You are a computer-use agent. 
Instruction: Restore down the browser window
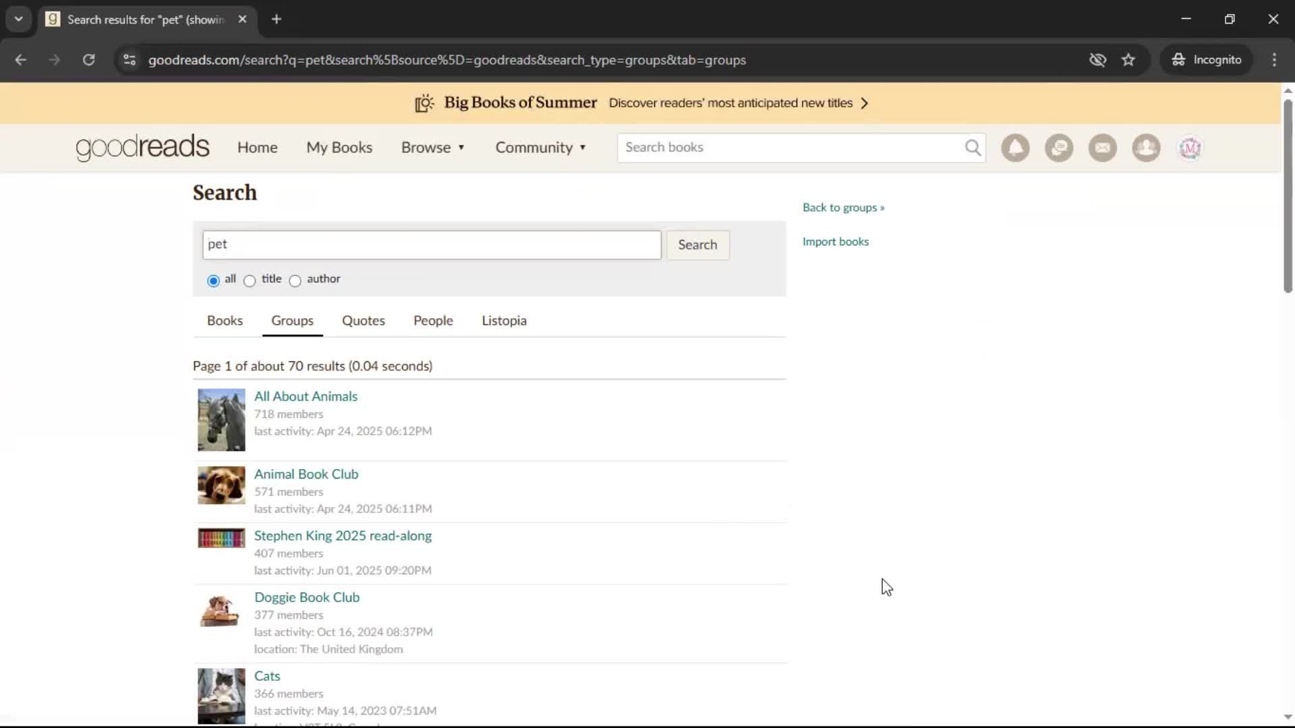(1230, 19)
